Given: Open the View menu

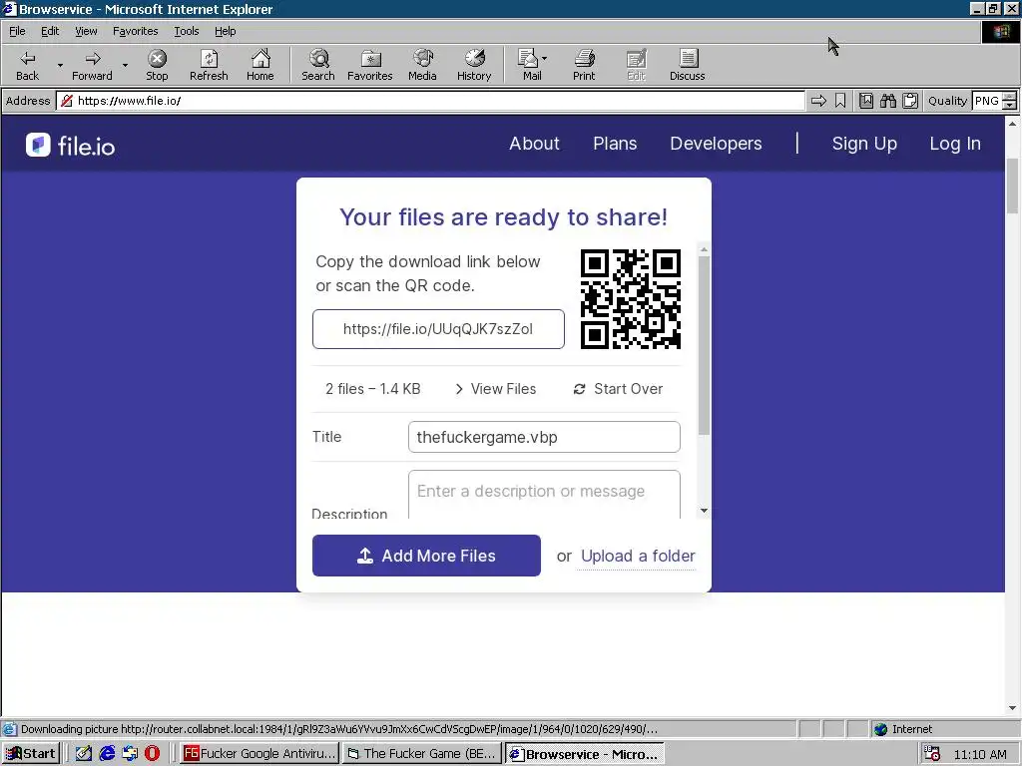Looking at the screenshot, I should point(86,31).
